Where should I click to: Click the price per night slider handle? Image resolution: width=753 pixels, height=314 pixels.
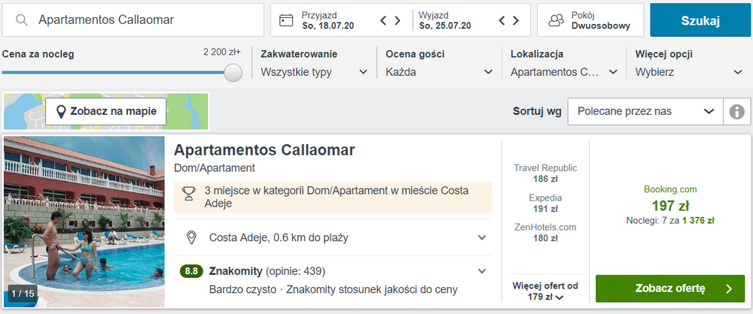pos(233,72)
